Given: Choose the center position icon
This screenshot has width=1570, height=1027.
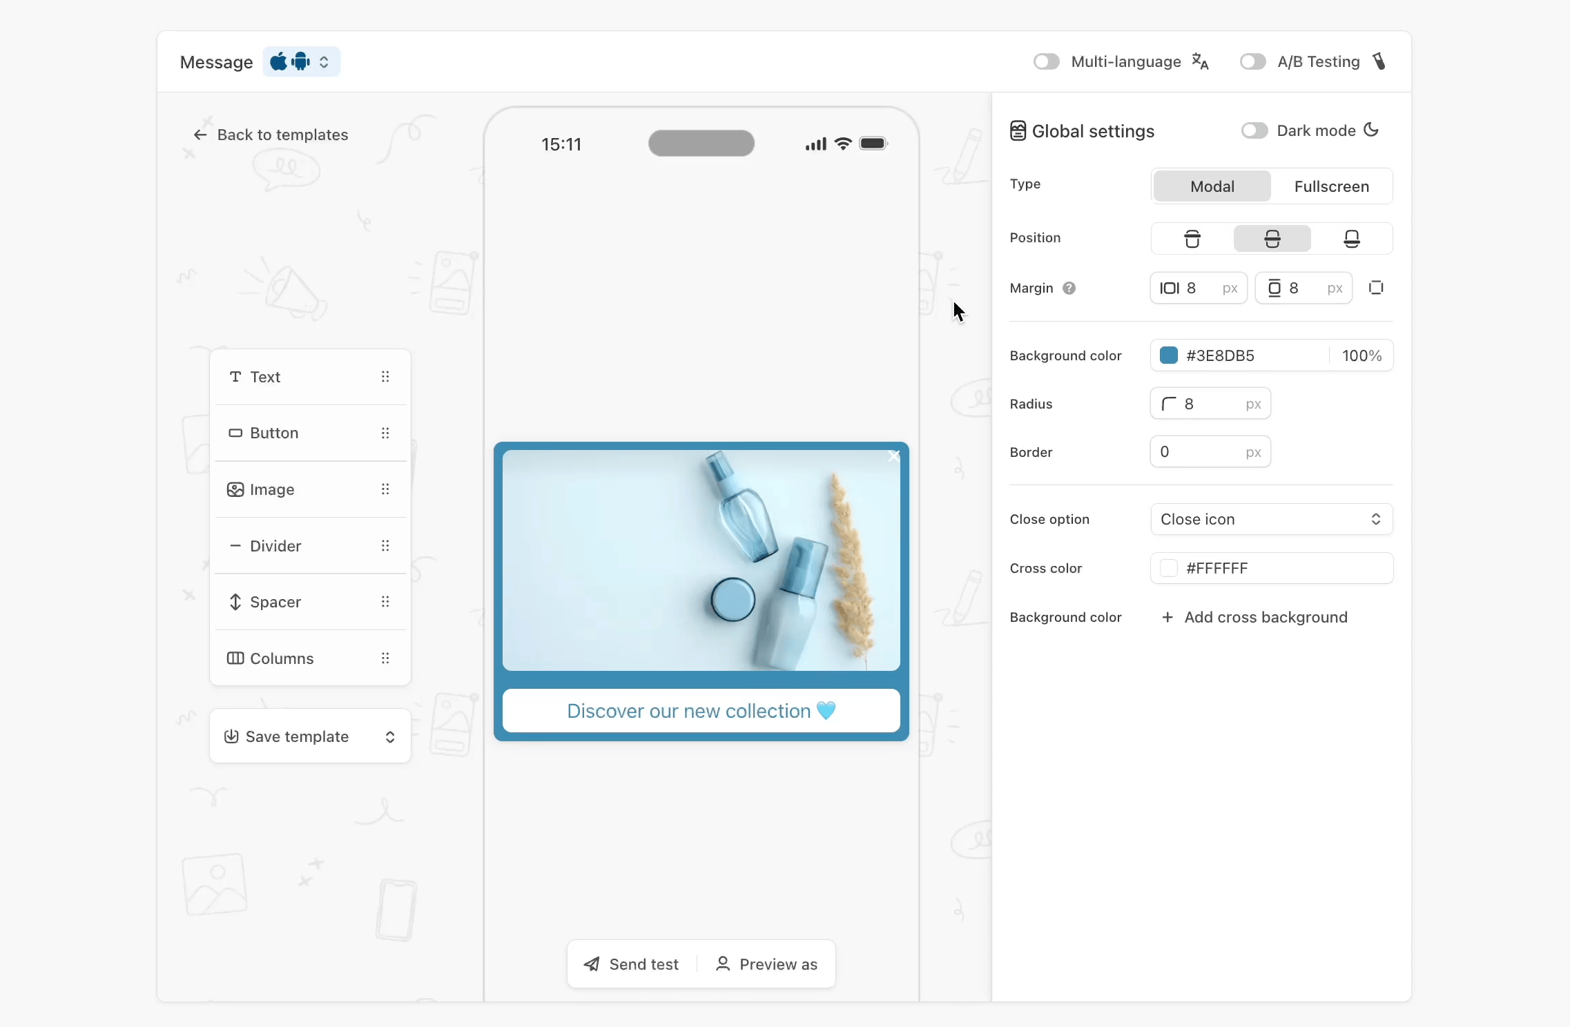Looking at the screenshot, I should 1272,239.
